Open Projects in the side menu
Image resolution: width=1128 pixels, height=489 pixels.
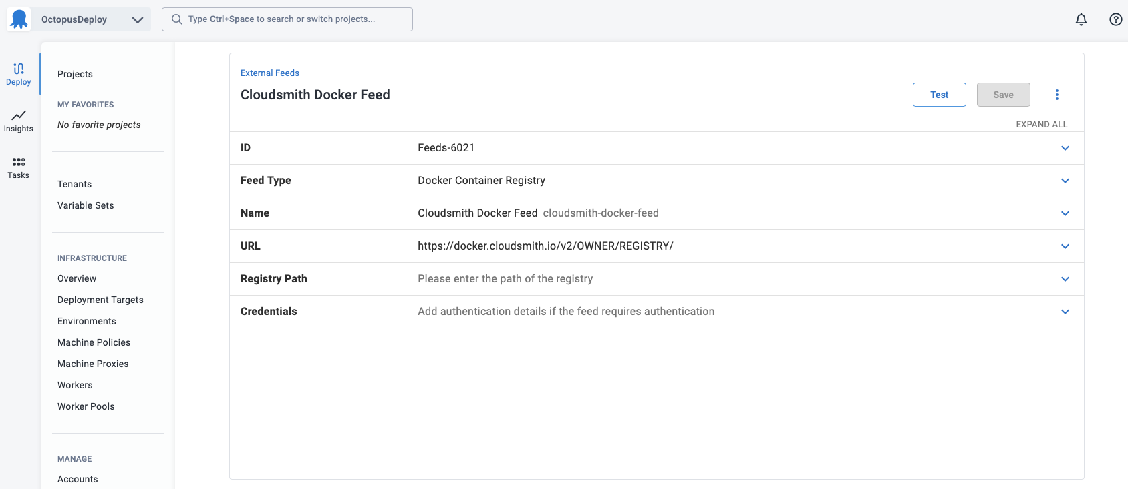coord(75,74)
